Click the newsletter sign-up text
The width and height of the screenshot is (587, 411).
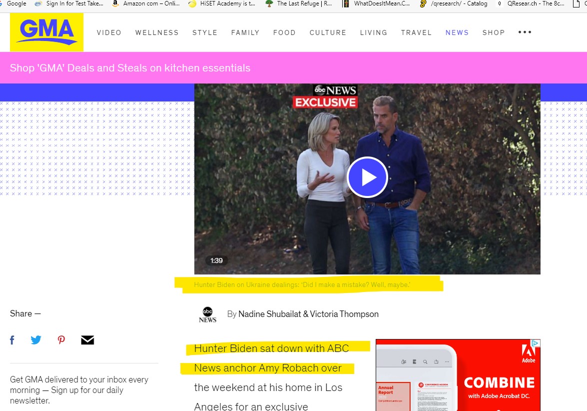pyautogui.click(x=79, y=390)
